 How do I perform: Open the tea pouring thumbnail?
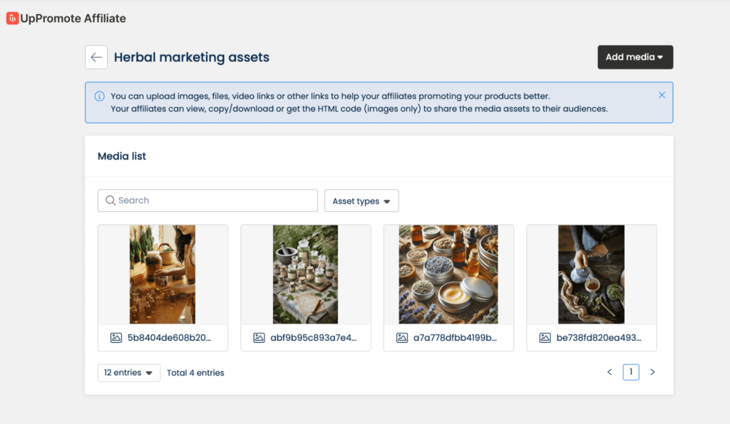pyautogui.click(x=591, y=274)
